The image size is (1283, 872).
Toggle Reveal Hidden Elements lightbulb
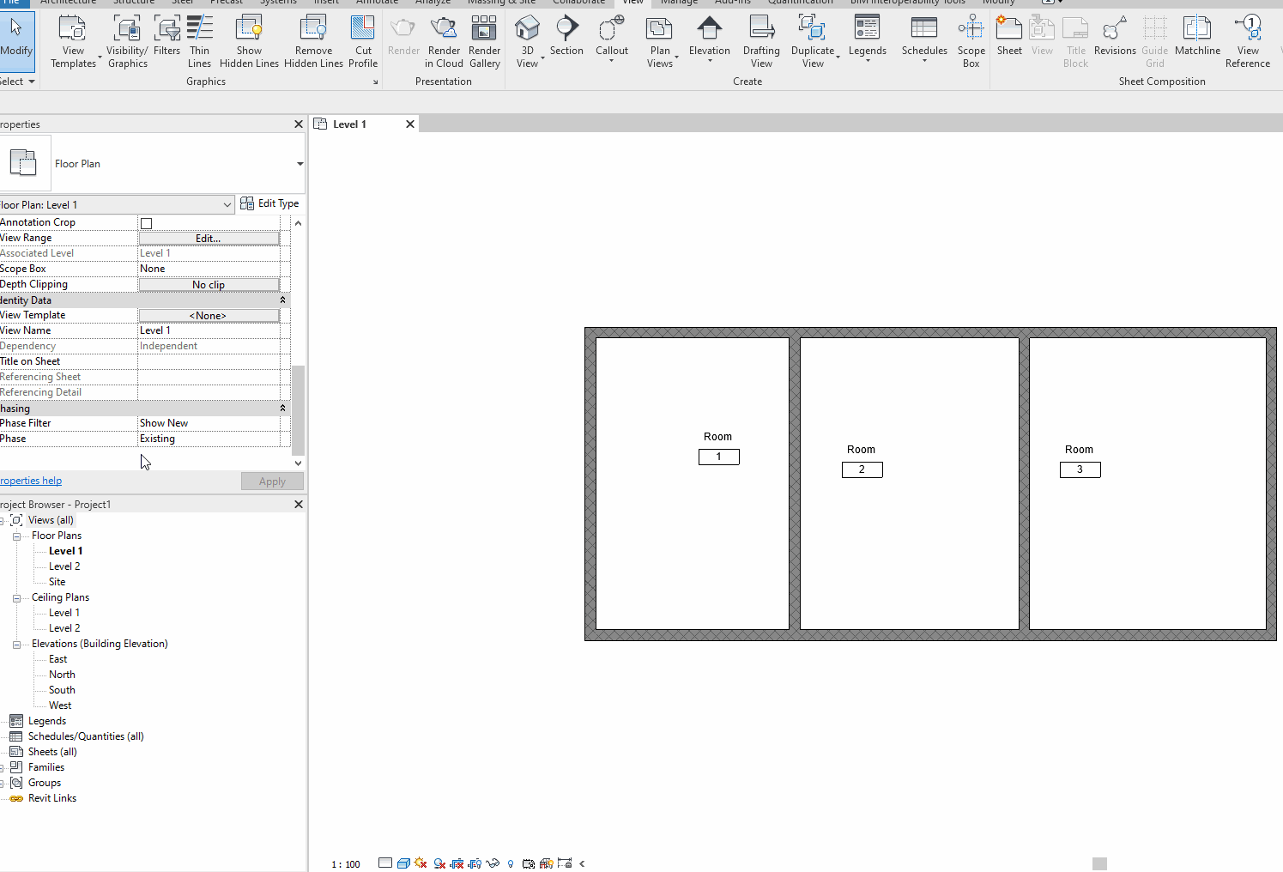pos(511,863)
